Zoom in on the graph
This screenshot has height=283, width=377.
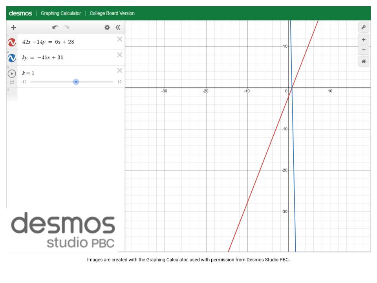coord(364,40)
